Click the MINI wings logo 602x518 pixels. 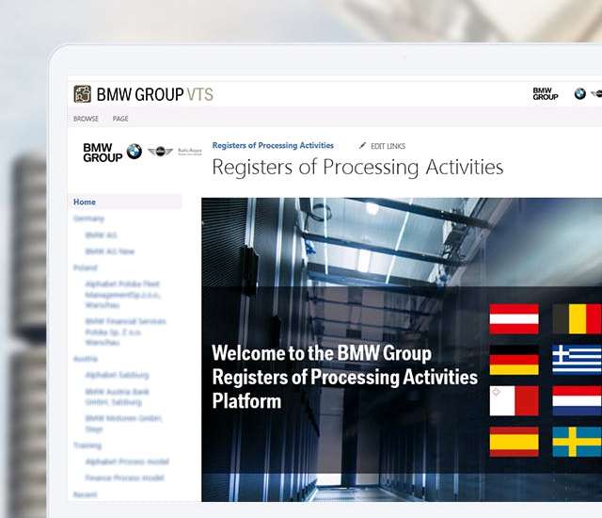160,152
